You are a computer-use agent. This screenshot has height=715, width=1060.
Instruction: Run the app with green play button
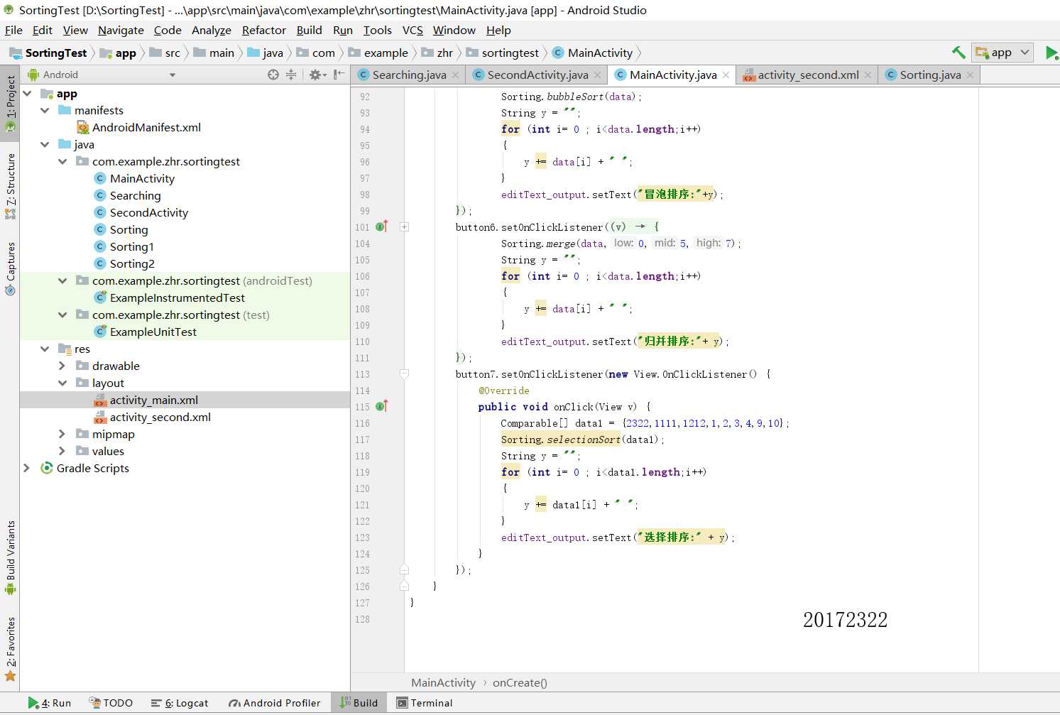[x=1051, y=53]
